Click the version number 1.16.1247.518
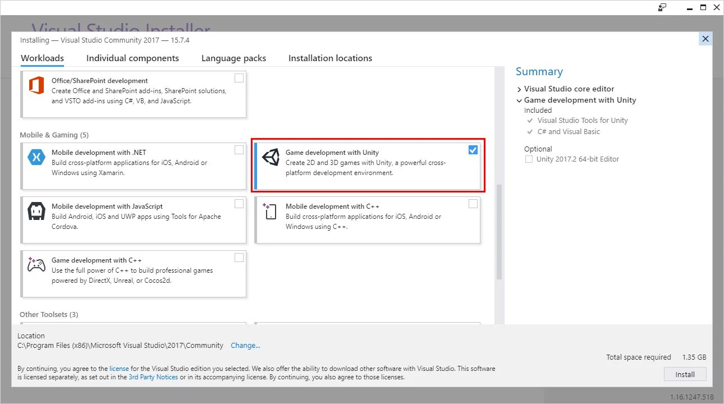724x404 pixels. pyautogui.click(x=692, y=397)
